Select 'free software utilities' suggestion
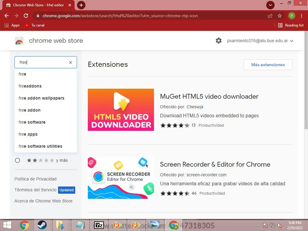This screenshot has width=308, height=231. coord(46,146)
